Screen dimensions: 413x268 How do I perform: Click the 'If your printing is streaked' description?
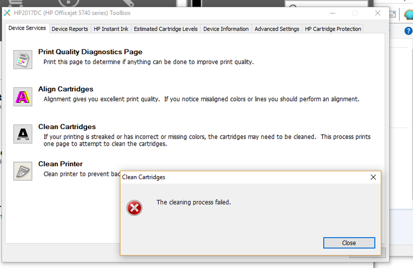[x=207, y=140]
